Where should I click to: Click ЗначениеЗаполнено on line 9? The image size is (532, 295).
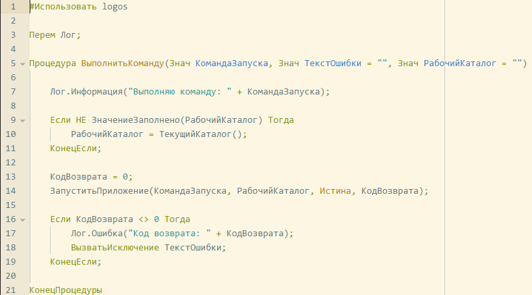point(136,120)
